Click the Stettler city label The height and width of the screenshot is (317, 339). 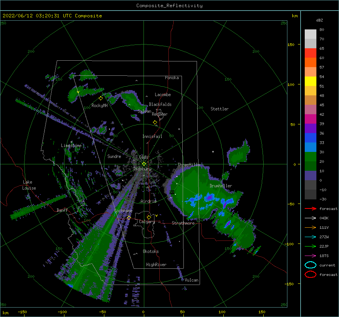(220, 109)
